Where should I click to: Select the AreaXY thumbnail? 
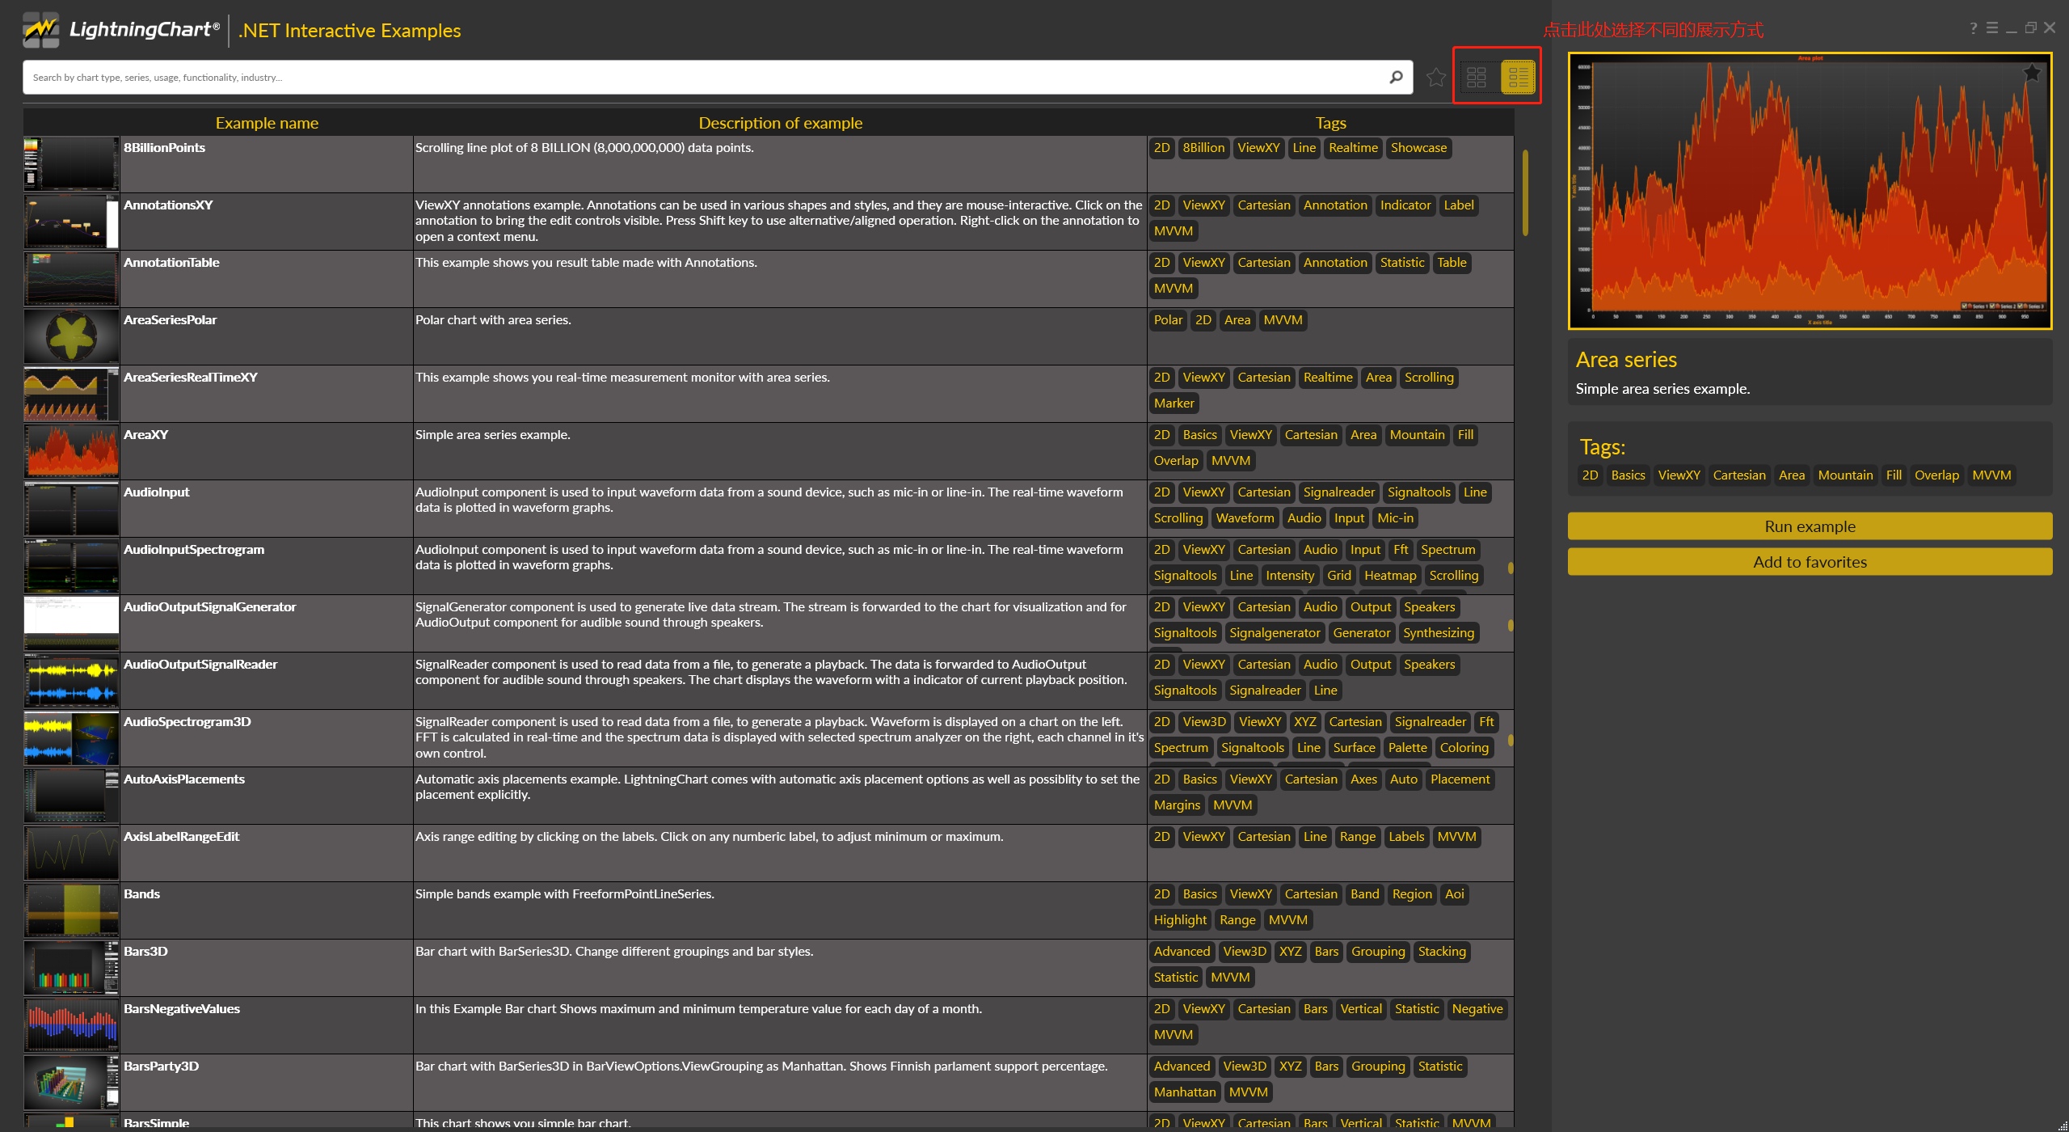[71, 451]
